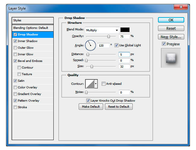This screenshot has height=150, width=196.
Task: Enable Color Overlay checkbox
Action: coord(15,87)
